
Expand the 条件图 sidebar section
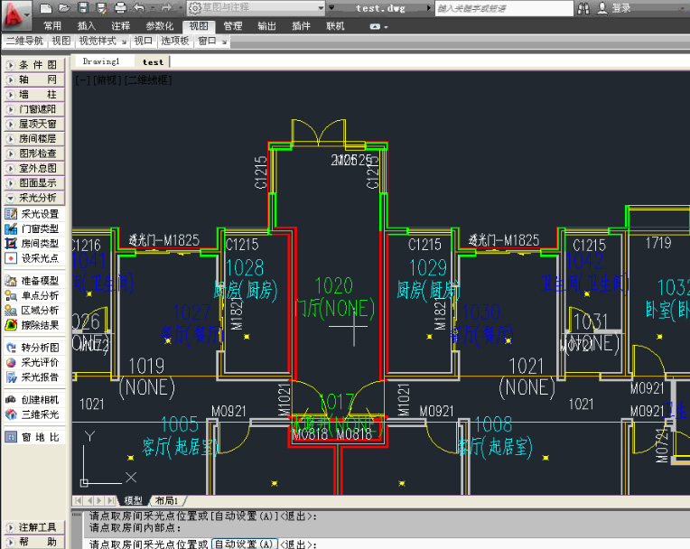[x=34, y=65]
